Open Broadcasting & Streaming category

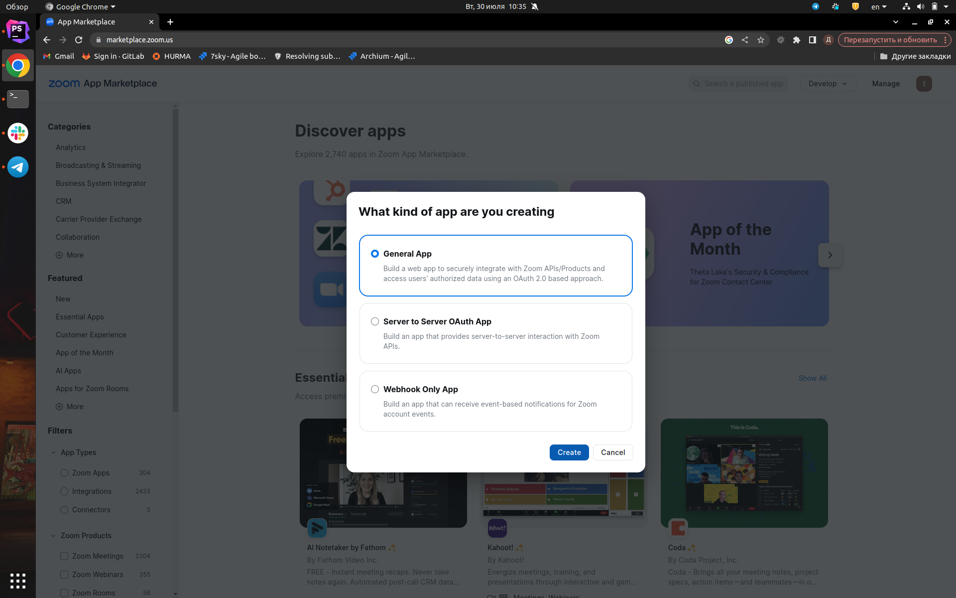(98, 165)
